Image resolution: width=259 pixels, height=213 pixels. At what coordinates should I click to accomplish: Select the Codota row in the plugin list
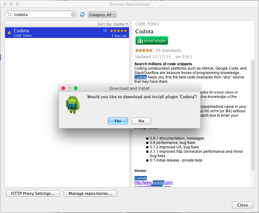(x=67, y=33)
